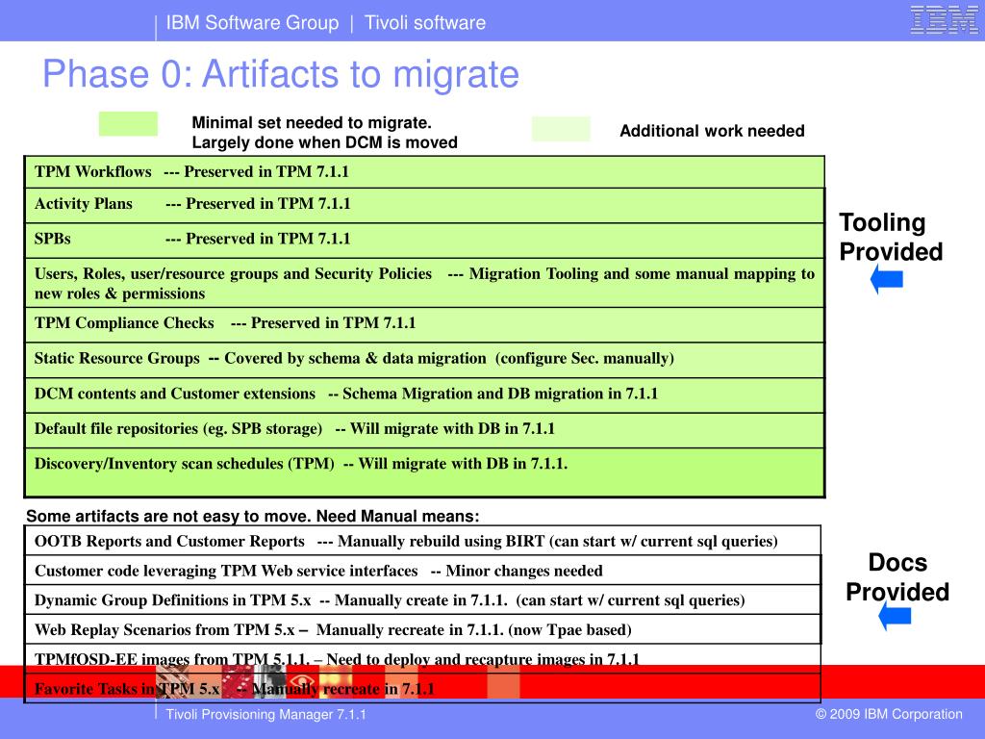This screenshot has height=739, width=985.
Task: Select the 'Default file repositories' row
Action: (424, 430)
